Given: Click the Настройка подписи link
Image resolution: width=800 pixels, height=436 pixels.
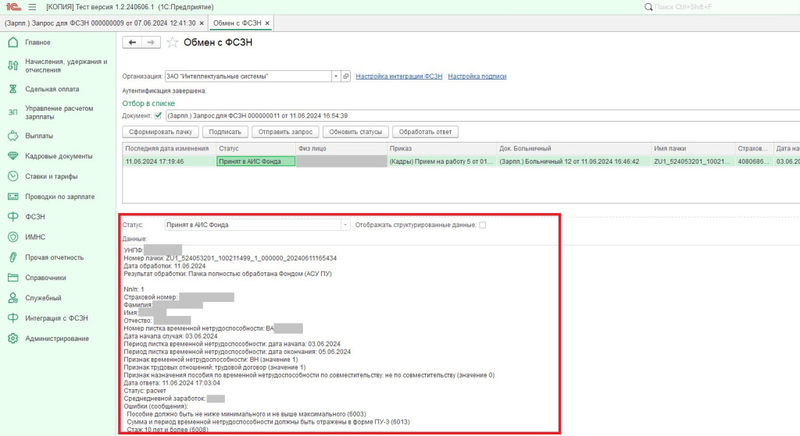Looking at the screenshot, I should (477, 76).
